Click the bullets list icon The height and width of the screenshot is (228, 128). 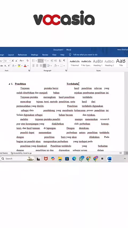(x=33, y=61)
